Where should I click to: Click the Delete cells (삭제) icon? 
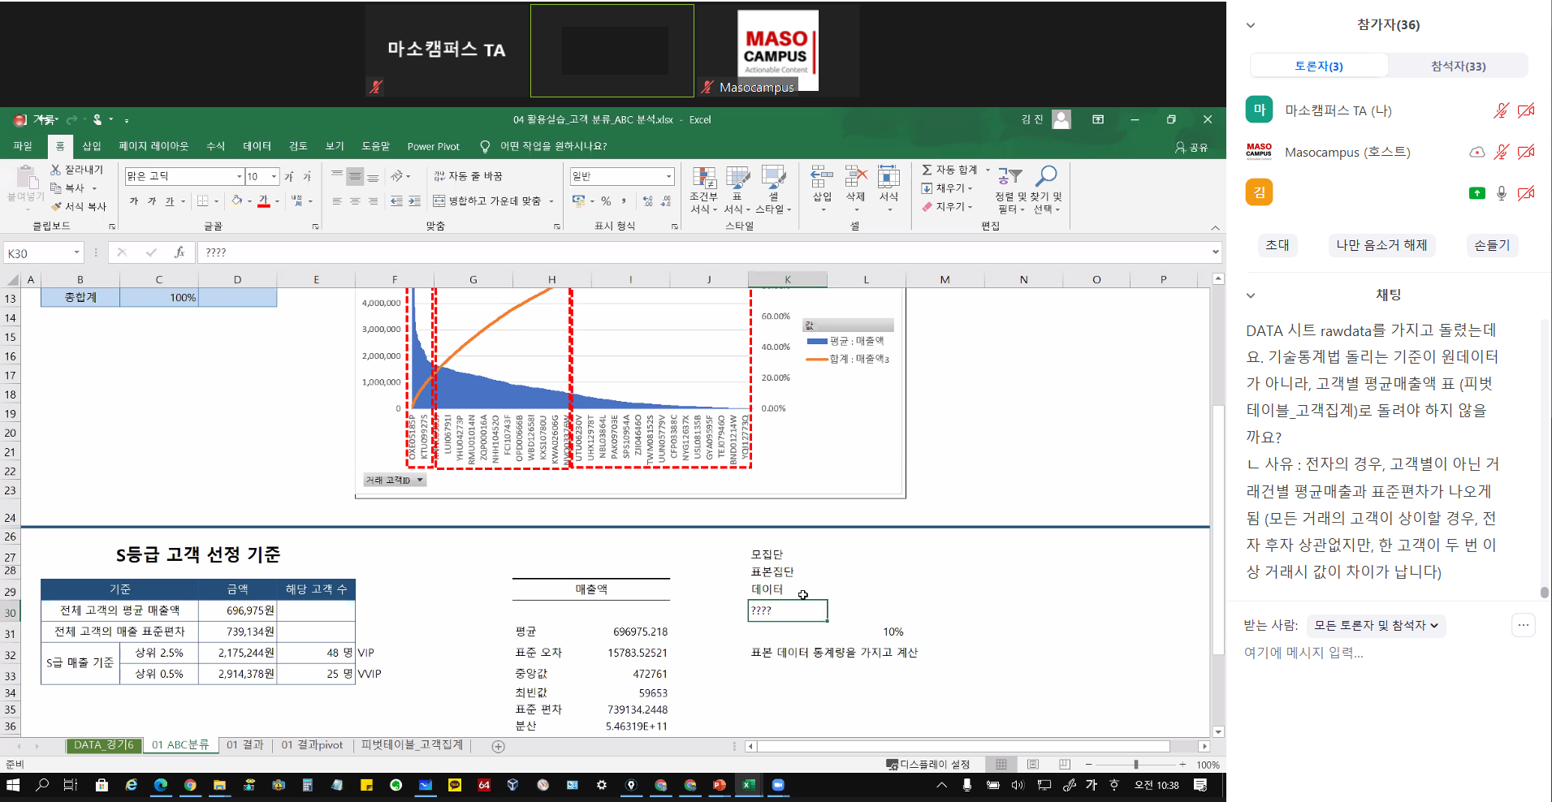856,178
